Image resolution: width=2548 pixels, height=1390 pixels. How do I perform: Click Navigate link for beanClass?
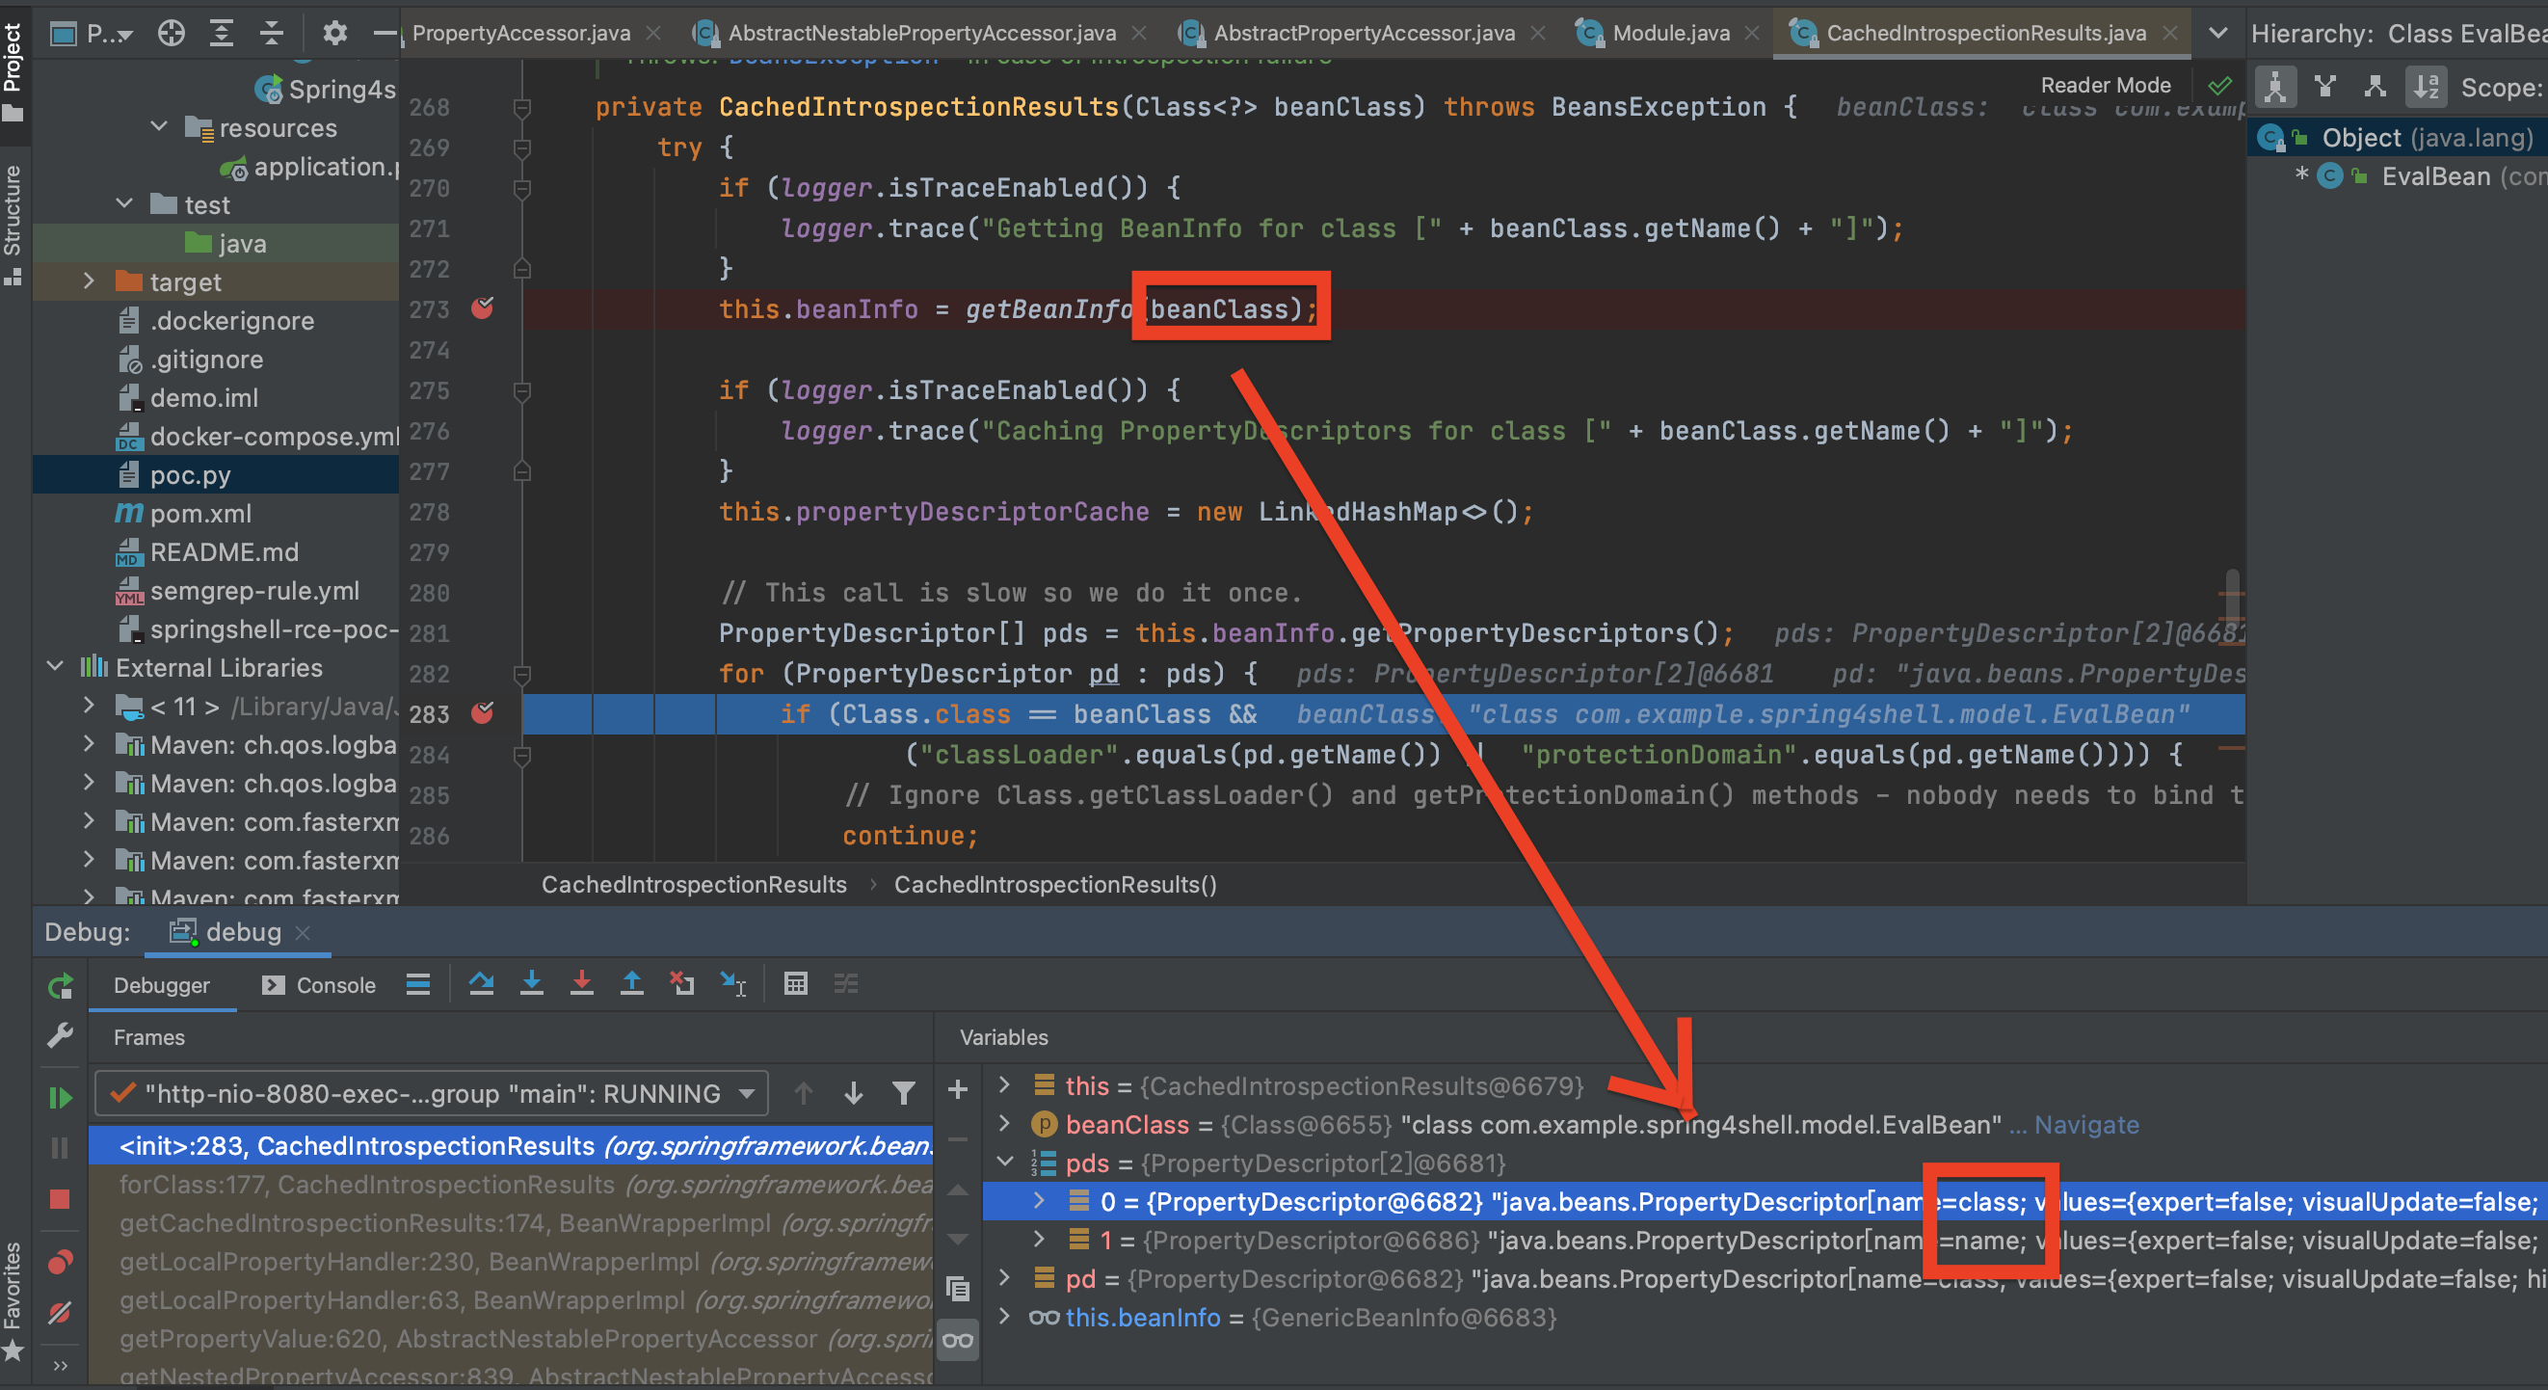[2086, 1125]
